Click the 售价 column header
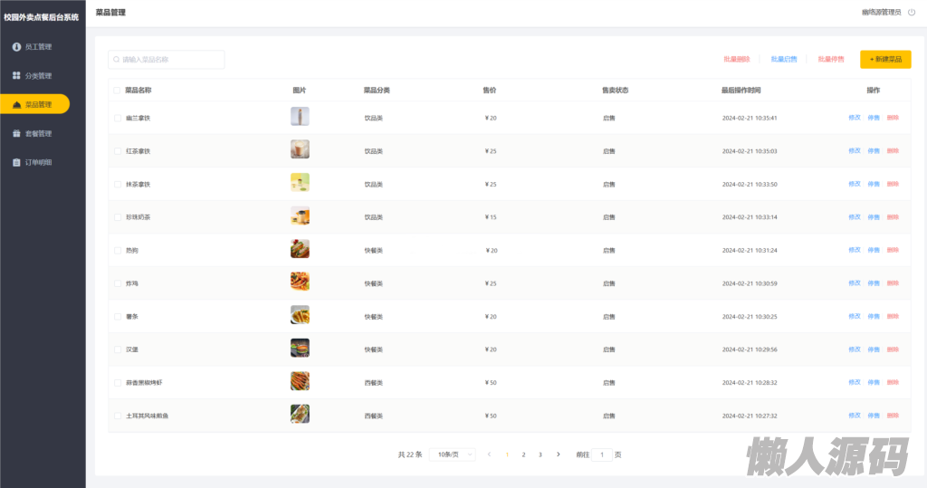The height and width of the screenshot is (488, 927). (490, 91)
